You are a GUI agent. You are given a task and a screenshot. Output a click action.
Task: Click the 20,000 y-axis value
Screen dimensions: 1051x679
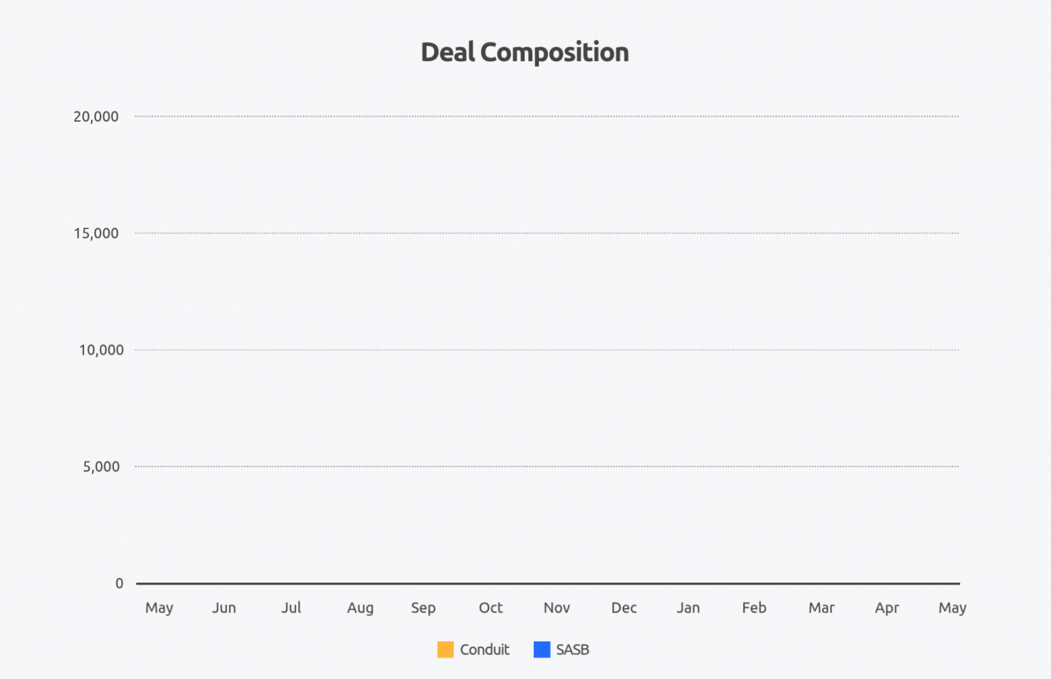96,116
